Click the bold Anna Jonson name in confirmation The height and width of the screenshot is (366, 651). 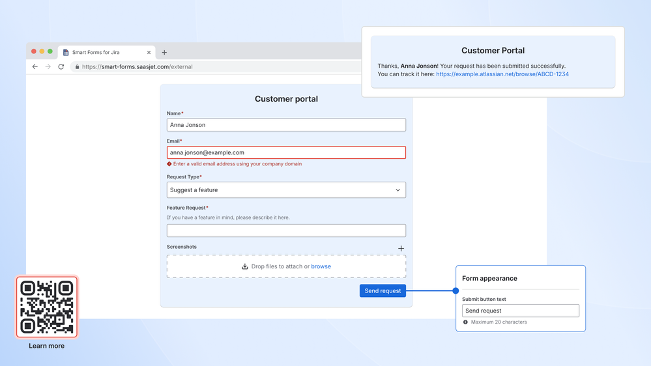pos(418,66)
